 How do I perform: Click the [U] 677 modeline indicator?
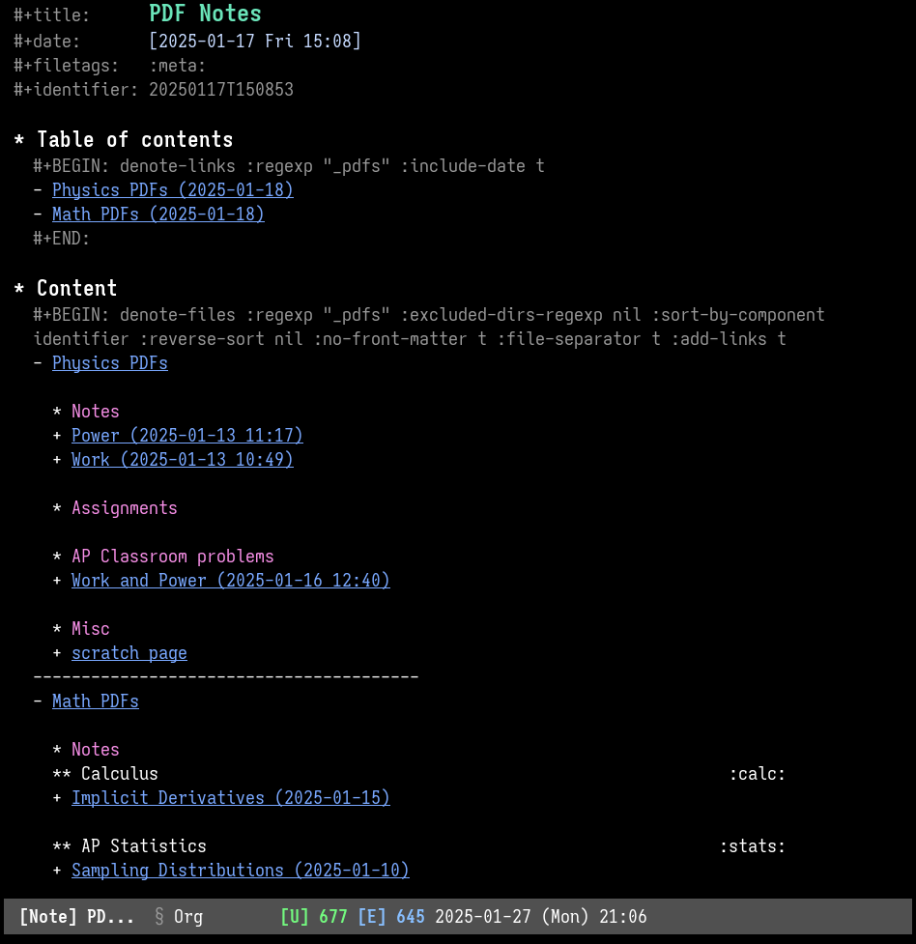coord(314,917)
